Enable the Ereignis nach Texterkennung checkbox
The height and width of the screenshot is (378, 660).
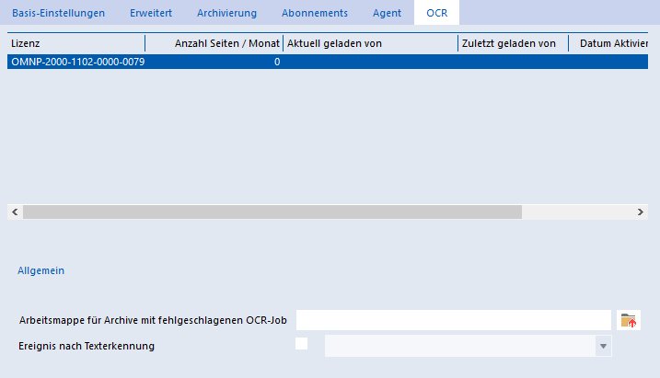(301, 344)
